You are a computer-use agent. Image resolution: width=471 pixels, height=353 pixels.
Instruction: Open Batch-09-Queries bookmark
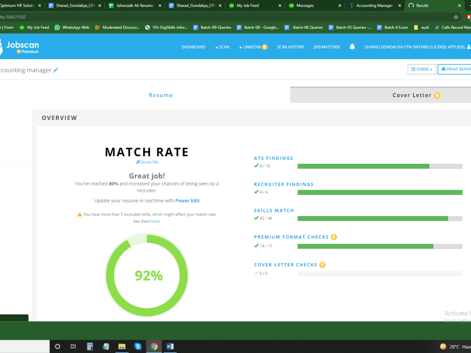click(x=212, y=27)
